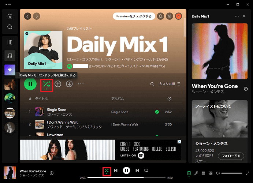The width and height of the screenshot is (253, 183).
Task: Go forward with the right arrow button
Action: pos(37,16)
